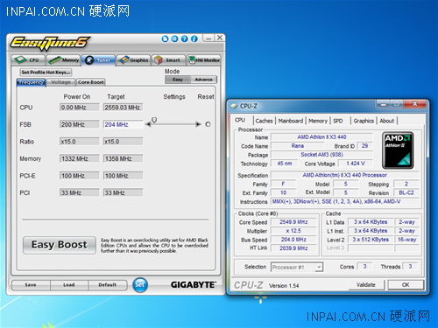Click the GIGABYTE logo
Screen dimensions: 438x328
click(194, 285)
